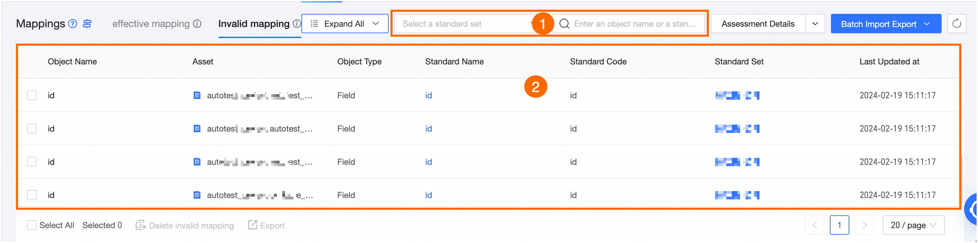
Task: Go to the next page arrow
Action: (865, 225)
